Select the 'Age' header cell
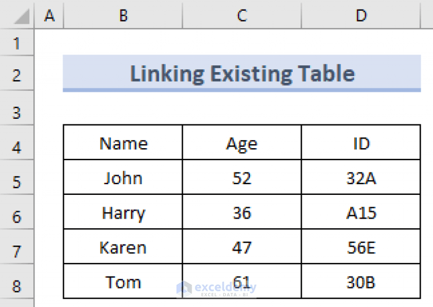The height and width of the screenshot is (307, 433). [x=242, y=143]
